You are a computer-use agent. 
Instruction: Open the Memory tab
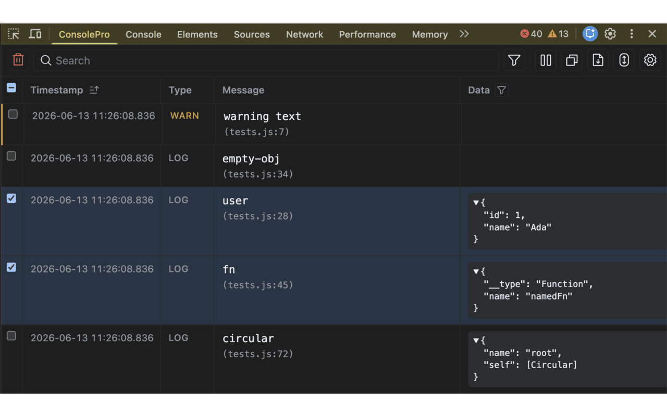[430, 34]
